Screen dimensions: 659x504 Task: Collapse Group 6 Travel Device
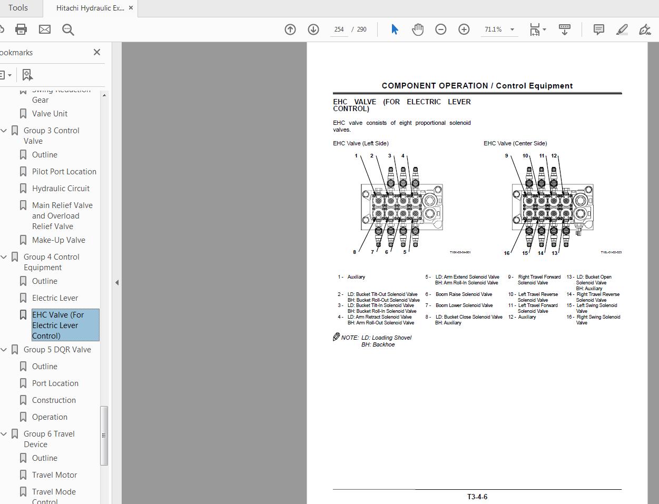4,434
